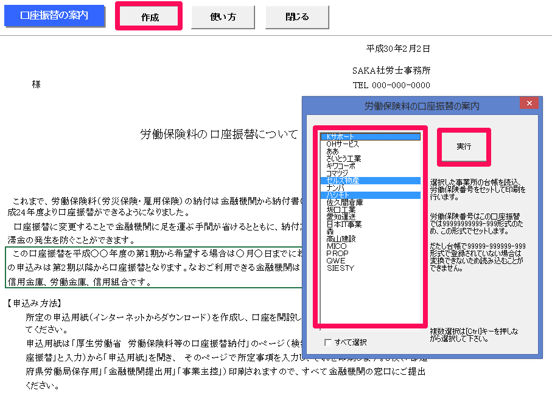Select セルズ物産 in the list
The width and height of the screenshot is (552, 396).
click(371, 181)
